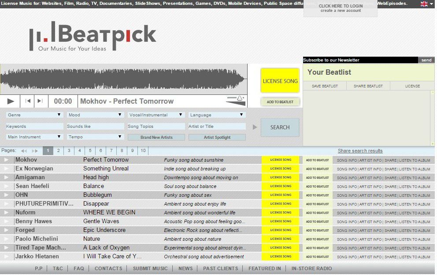Toggle the Artist Spotlight filter
The width and height of the screenshot is (437, 275).
coord(217,137)
